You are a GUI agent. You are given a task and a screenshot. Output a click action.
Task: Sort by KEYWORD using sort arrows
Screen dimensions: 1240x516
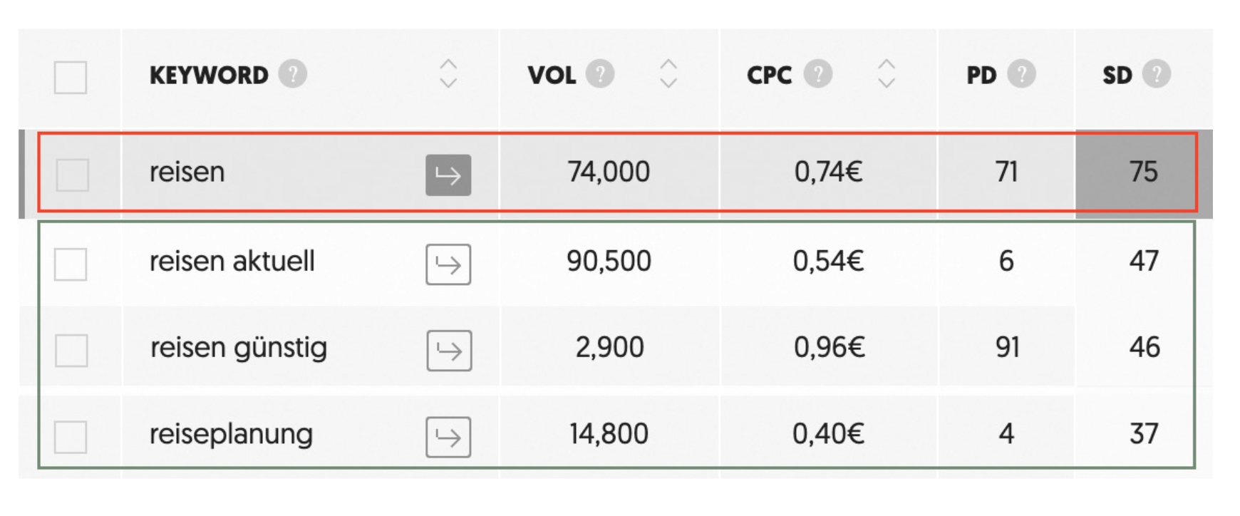[448, 73]
